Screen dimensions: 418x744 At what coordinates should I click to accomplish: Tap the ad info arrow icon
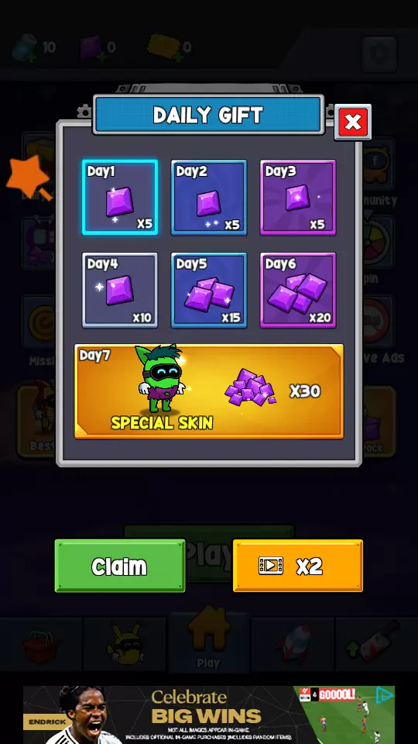coord(385,696)
